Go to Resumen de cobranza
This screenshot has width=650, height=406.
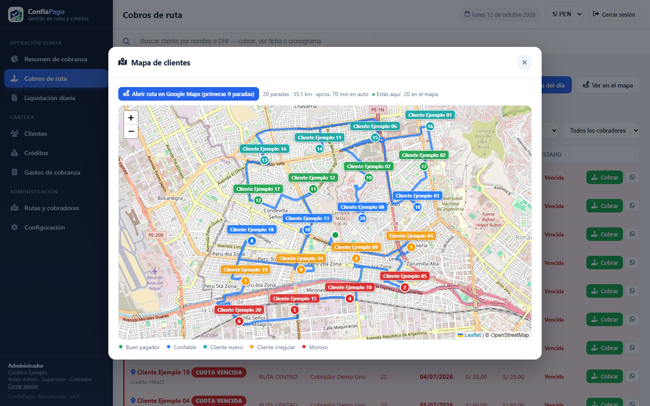point(56,59)
